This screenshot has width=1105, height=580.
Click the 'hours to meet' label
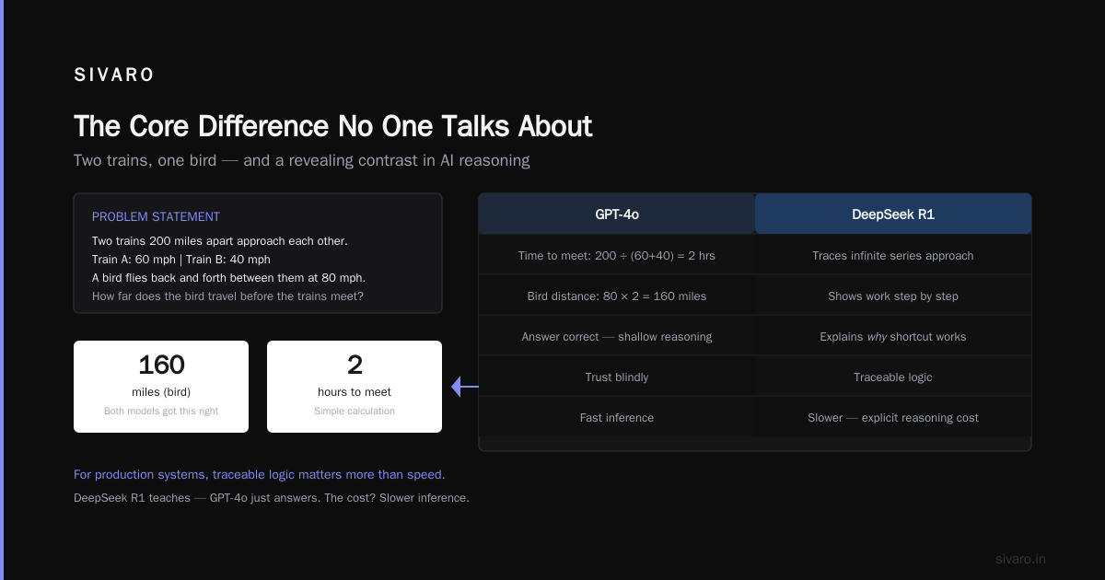point(355,392)
